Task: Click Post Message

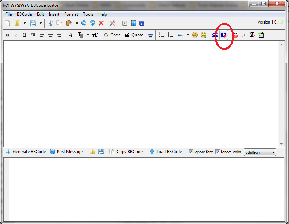Action: [x=66, y=152]
